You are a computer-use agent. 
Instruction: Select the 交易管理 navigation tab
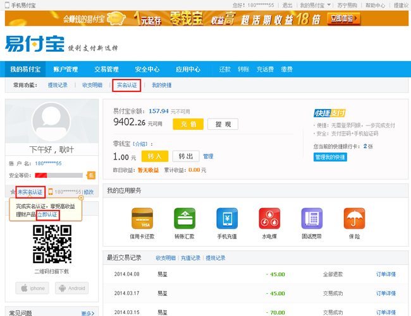[106, 69]
